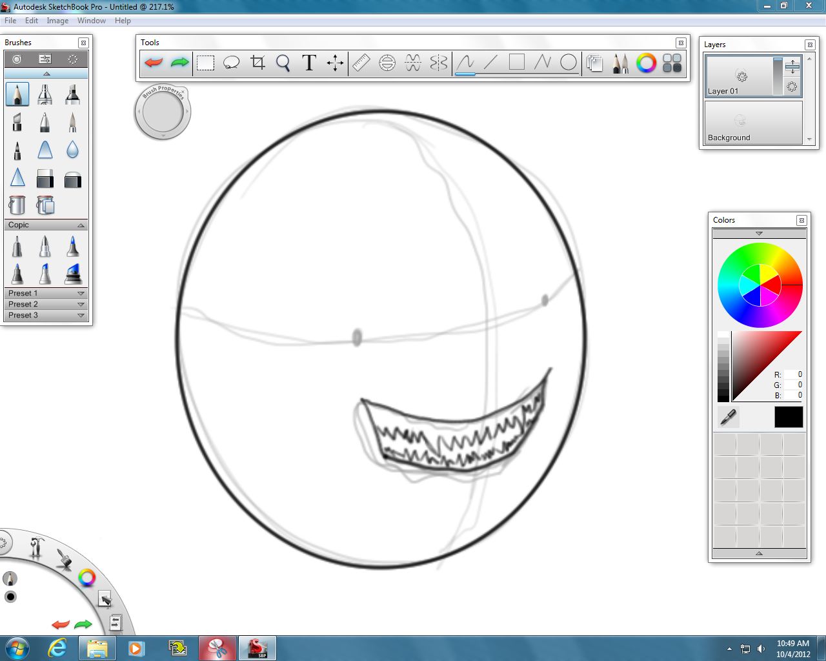Activate the eyedropper color picker
Image resolution: width=826 pixels, height=661 pixels.
[x=728, y=418]
